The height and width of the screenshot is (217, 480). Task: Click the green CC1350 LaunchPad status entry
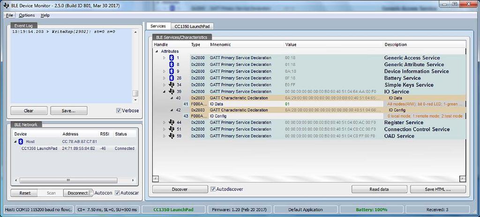click(x=173, y=210)
